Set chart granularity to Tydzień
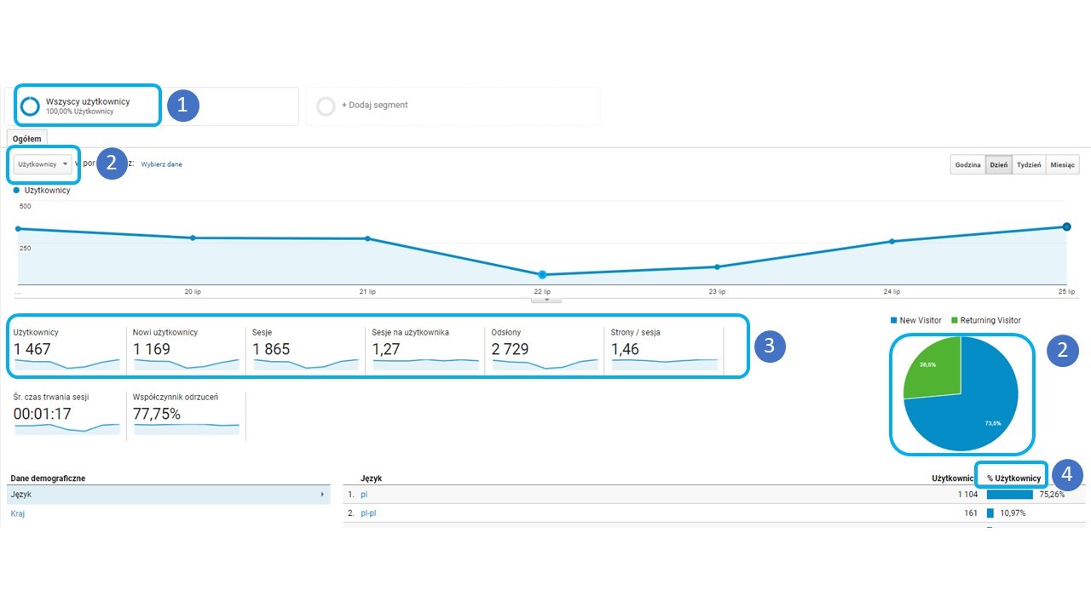 (x=1029, y=165)
